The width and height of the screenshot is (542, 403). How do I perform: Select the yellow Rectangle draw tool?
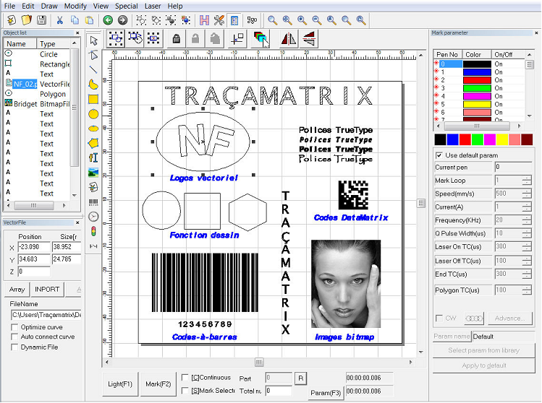pyautogui.click(x=93, y=99)
